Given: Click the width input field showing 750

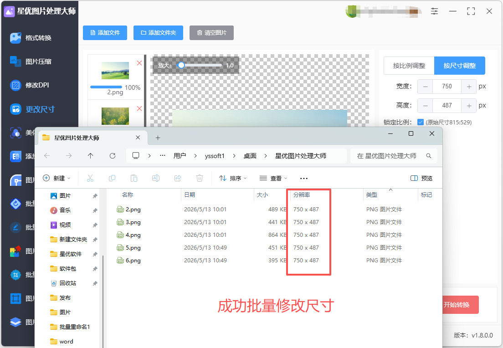Looking at the screenshot, I should coord(447,87).
